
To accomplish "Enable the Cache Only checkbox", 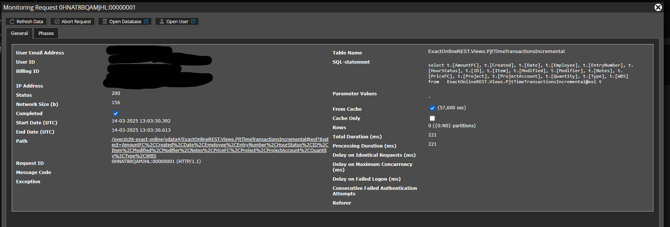I will (432, 118).
